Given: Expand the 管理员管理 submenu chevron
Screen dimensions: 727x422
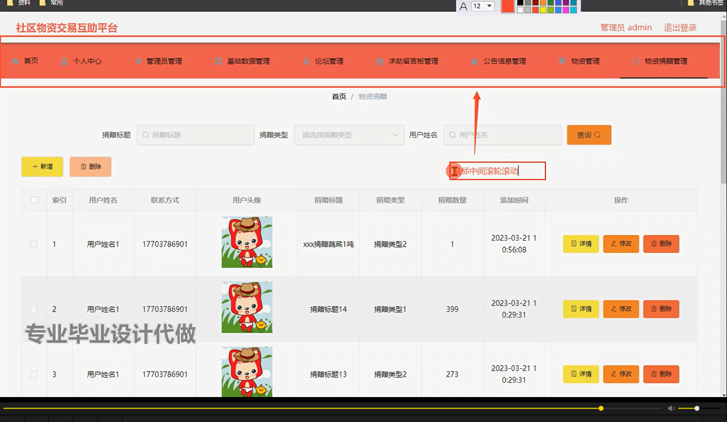Looking at the screenshot, I should pyautogui.click(x=189, y=61).
